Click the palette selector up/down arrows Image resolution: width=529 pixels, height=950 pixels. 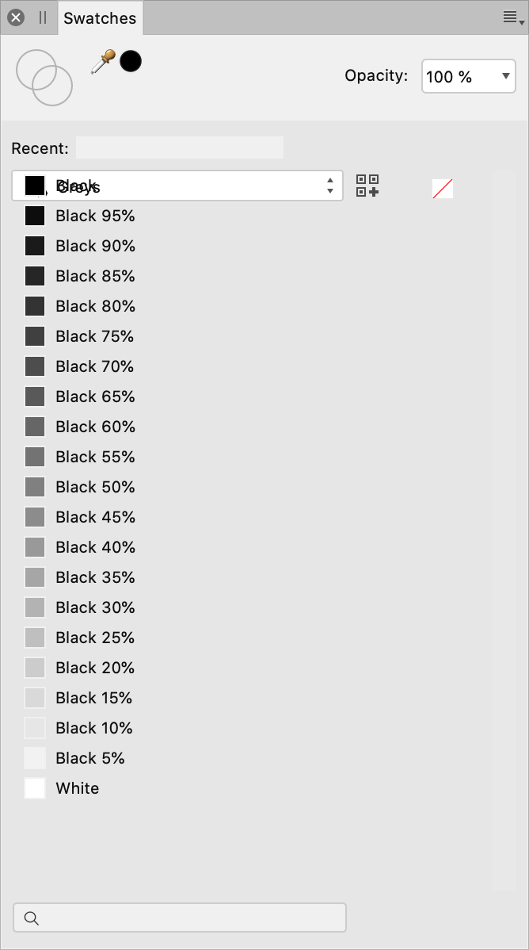tap(330, 186)
